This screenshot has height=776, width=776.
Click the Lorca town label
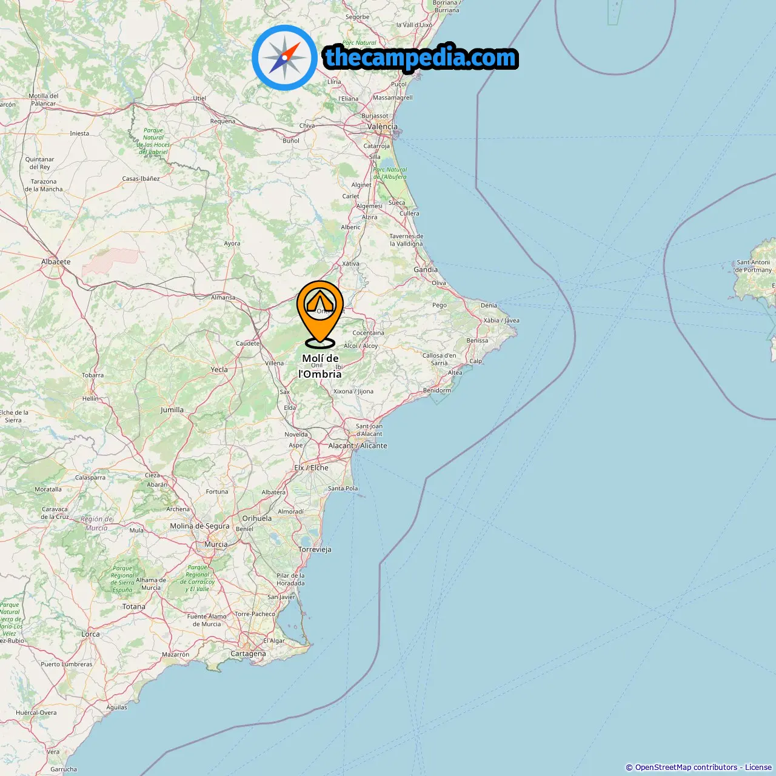[x=90, y=634]
